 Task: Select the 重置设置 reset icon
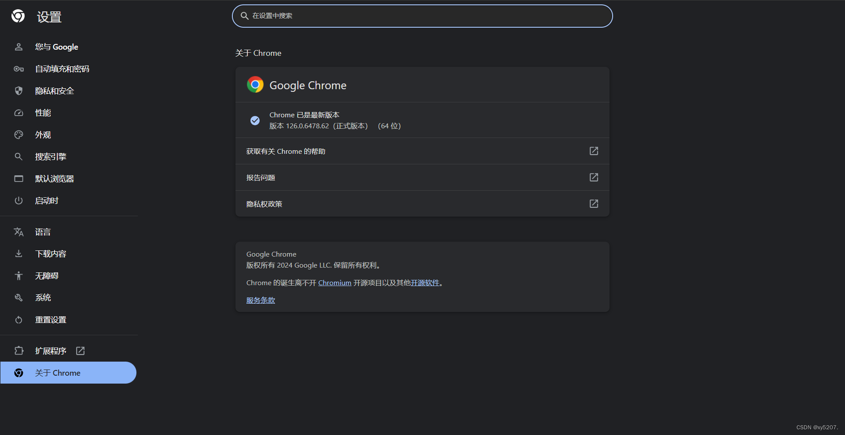[18, 319]
